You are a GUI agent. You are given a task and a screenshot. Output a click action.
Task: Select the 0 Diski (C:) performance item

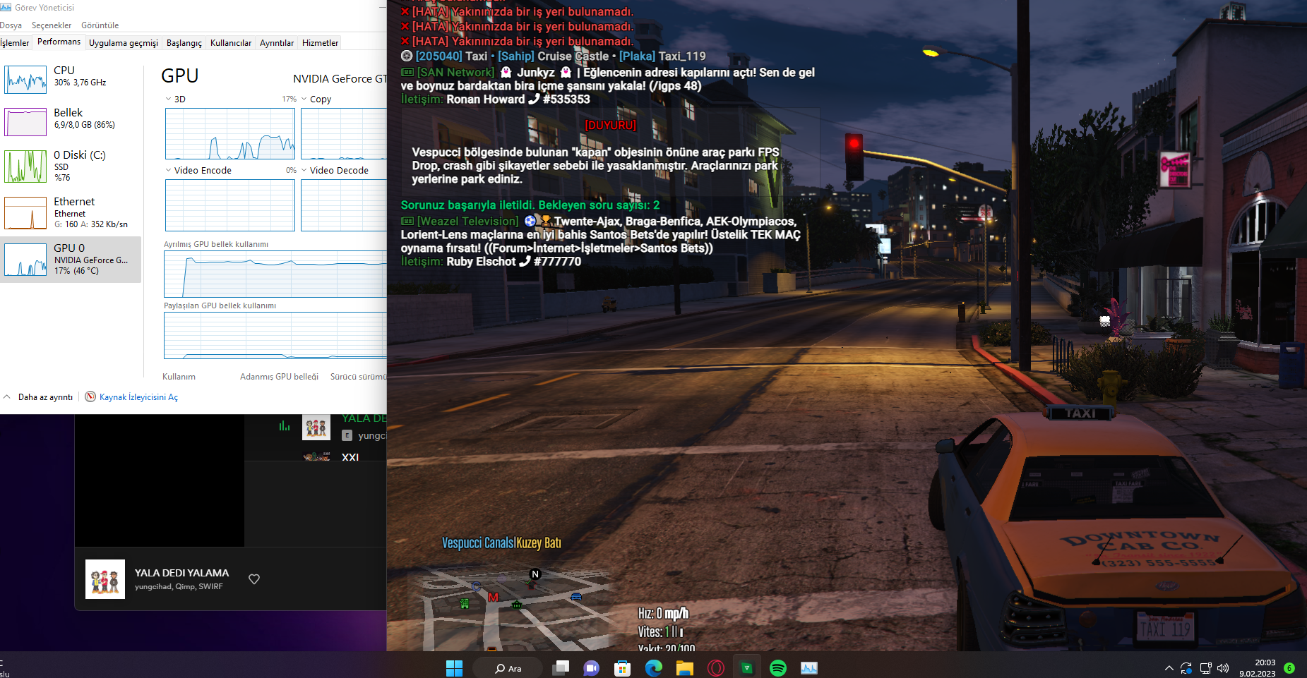[x=71, y=167]
